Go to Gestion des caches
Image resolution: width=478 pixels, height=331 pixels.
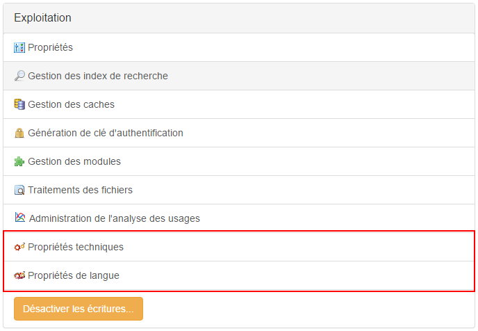239,104
